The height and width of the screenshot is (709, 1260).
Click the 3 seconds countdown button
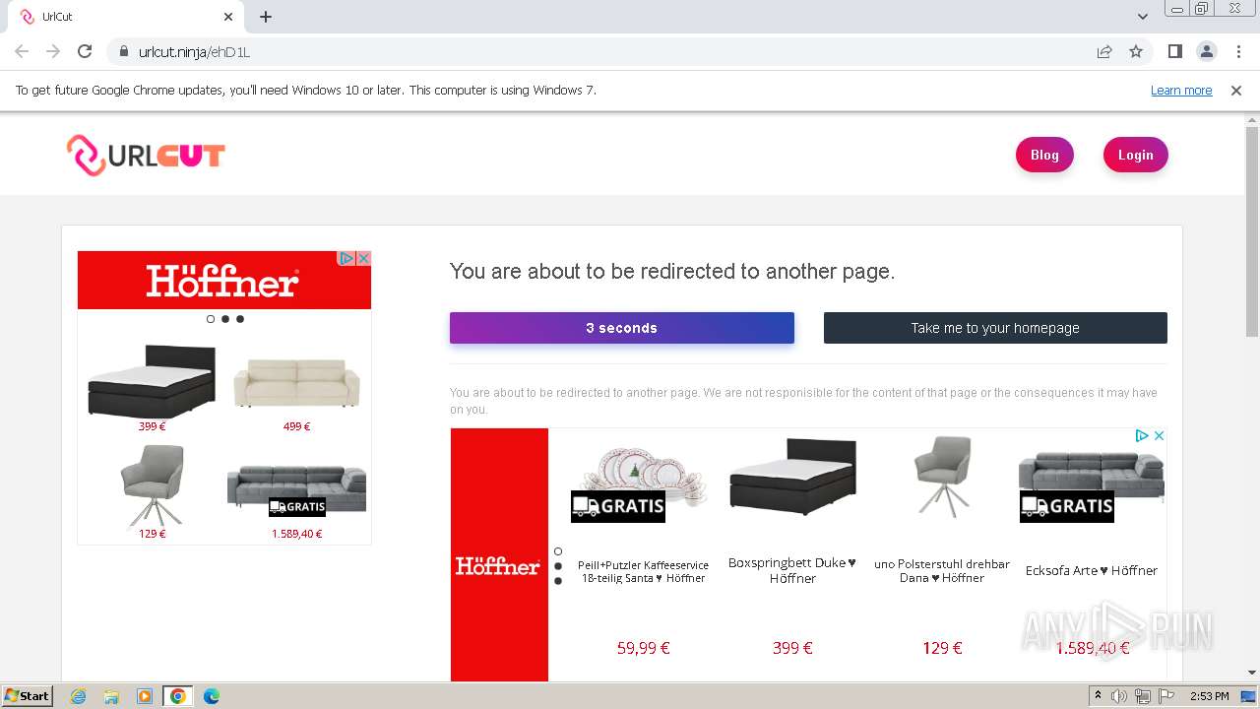(x=622, y=328)
